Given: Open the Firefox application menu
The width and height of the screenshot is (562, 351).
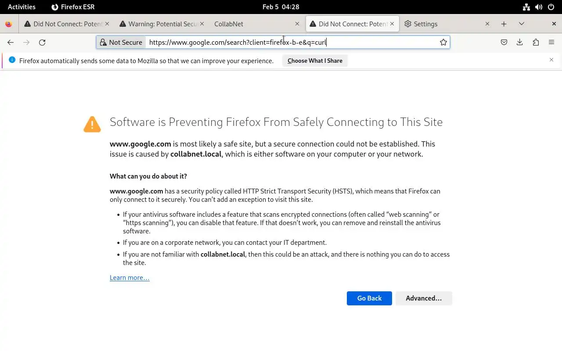Looking at the screenshot, I should (551, 43).
